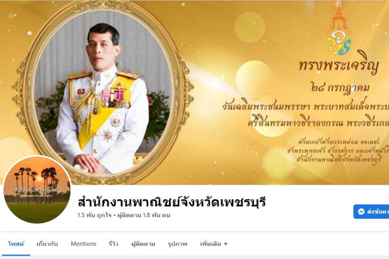Click the blue ส่งข้อความ button
The width and height of the screenshot is (389, 259).
coord(371,212)
